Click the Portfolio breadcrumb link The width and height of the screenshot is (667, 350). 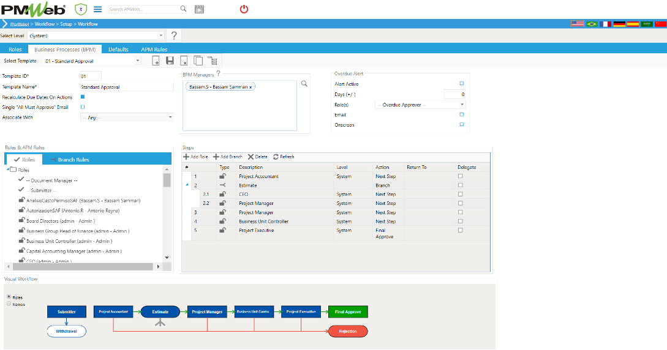(20, 24)
